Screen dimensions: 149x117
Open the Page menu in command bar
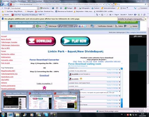(117, 15)
